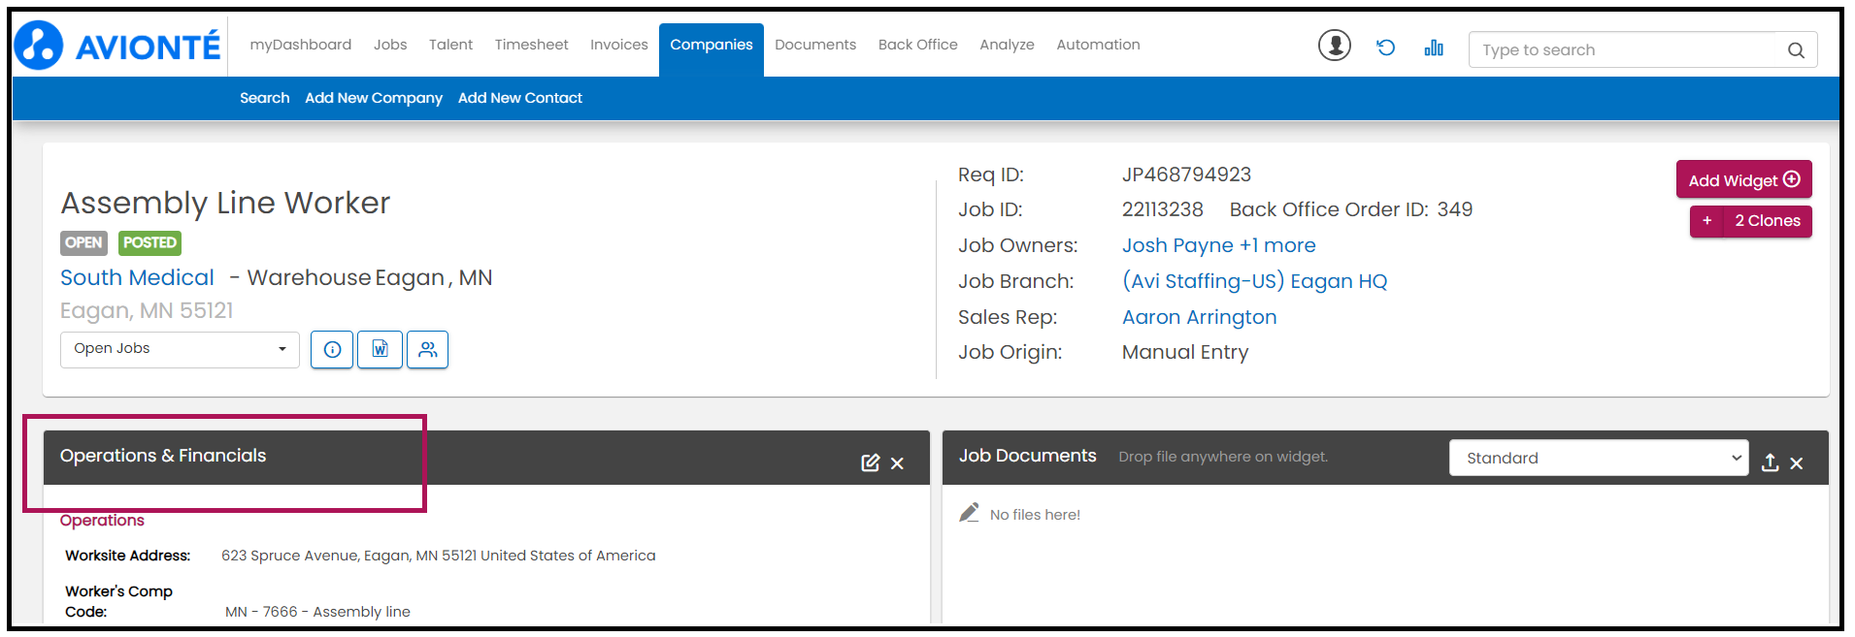Click the Assembly Line Worker title
Viewport: 1855px width, 637px height.
click(225, 203)
